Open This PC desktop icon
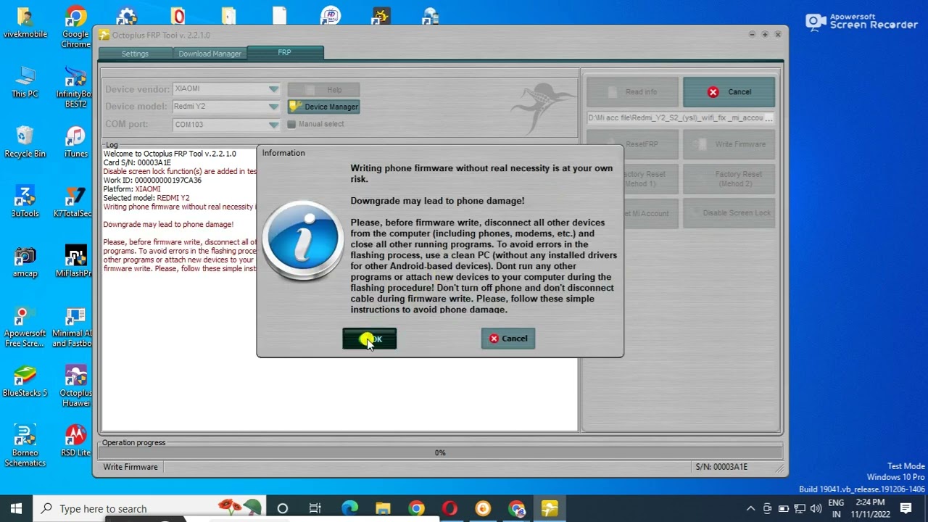Screen dimensions: 928x522 [25, 82]
